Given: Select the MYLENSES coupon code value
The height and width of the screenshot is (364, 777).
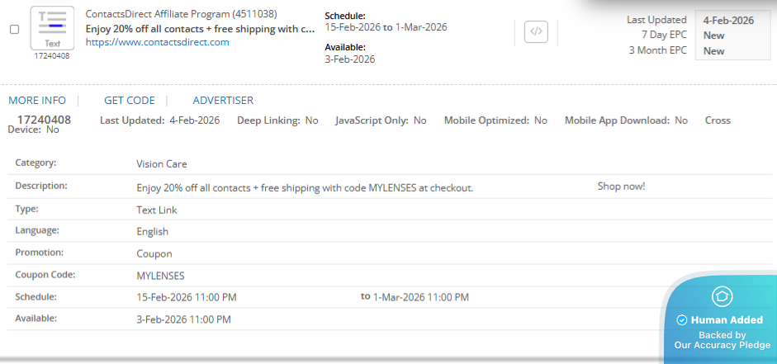Looking at the screenshot, I should pyautogui.click(x=160, y=275).
